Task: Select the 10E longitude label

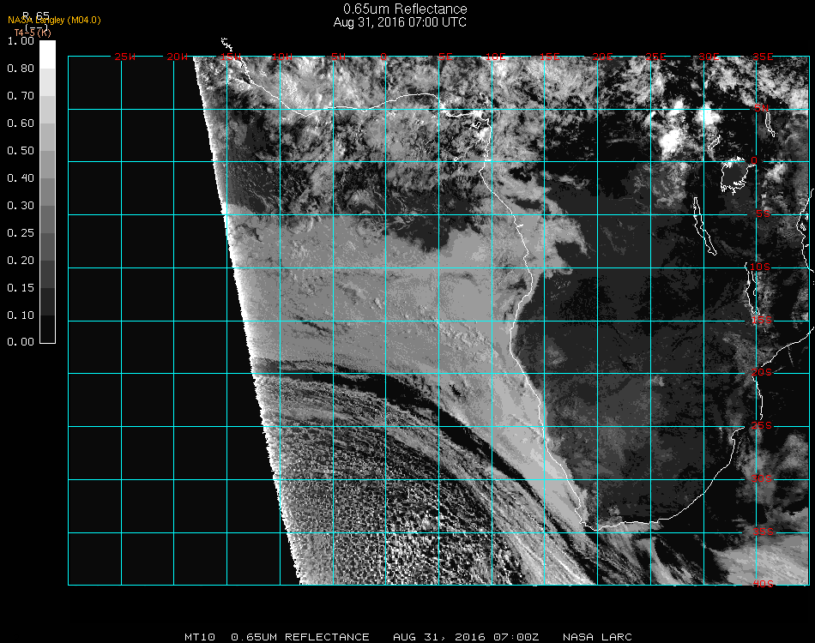Action: pyautogui.click(x=495, y=57)
